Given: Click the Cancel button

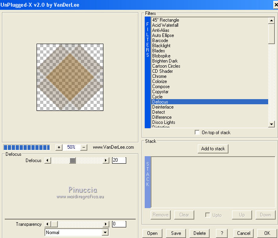Looking at the screenshot, I should (x=244, y=233).
